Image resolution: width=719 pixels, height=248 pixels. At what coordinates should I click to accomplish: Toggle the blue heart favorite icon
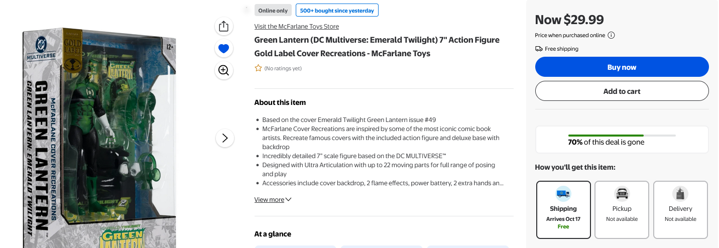click(x=224, y=48)
